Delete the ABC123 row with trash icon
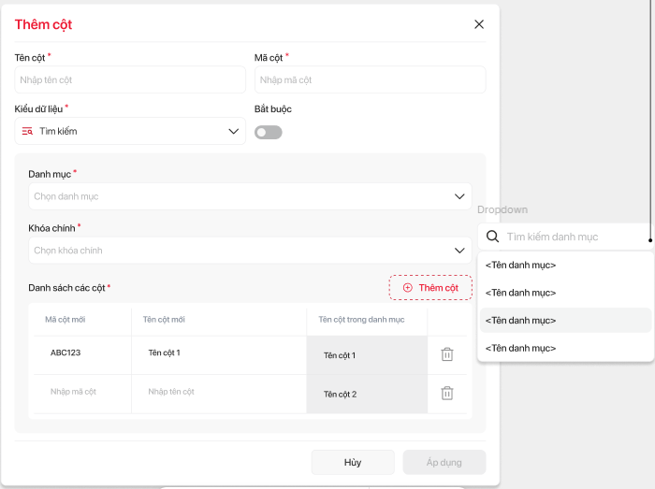This screenshot has height=489, width=655. [447, 354]
